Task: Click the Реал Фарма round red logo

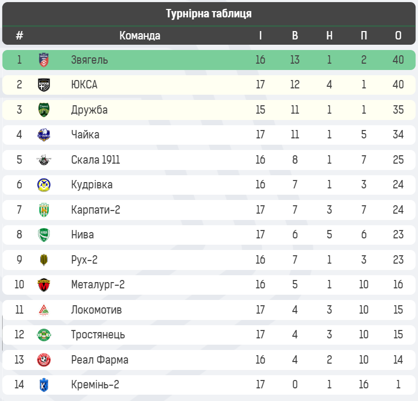Action: 44,360
